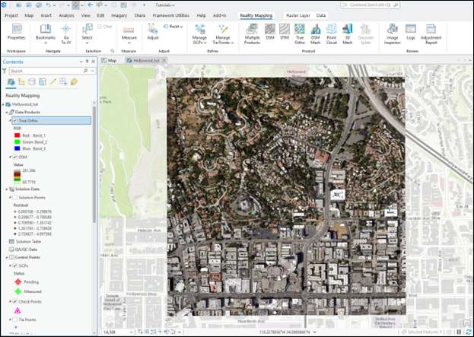Switch to List By Selection view
This screenshot has height=337, width=474.
(43, 81)
